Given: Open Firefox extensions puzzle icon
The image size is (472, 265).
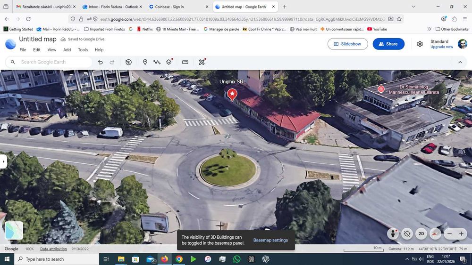Looking at the screenshot, I should click(454, 19).
